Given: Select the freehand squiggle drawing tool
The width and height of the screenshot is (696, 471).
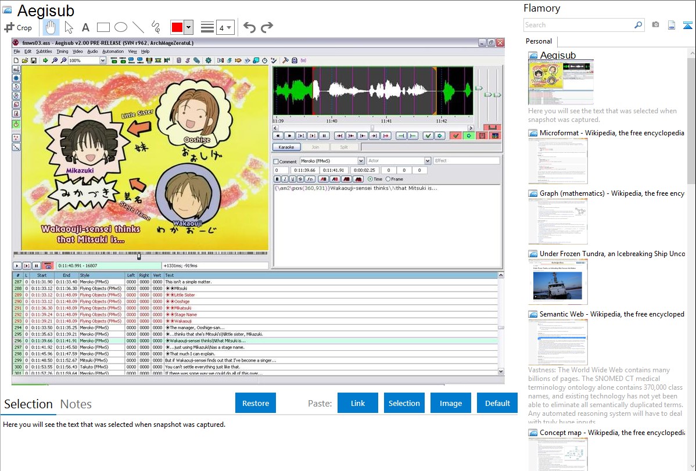Looking at the screenshot, I should click(x=156, y=27).
